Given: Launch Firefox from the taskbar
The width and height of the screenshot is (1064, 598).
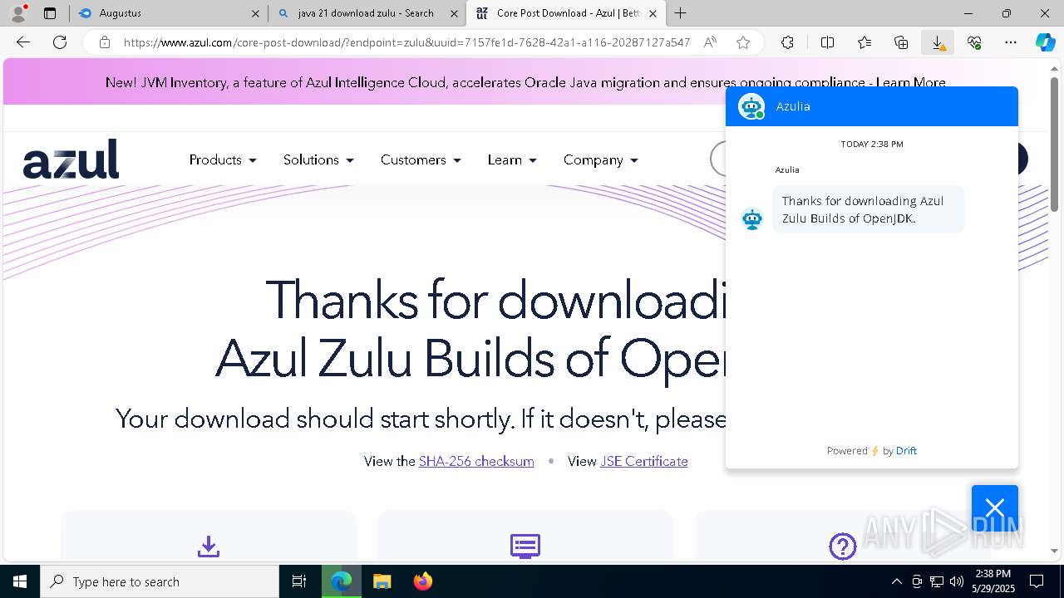Looking at the screenshot, I should pos(422,581).
